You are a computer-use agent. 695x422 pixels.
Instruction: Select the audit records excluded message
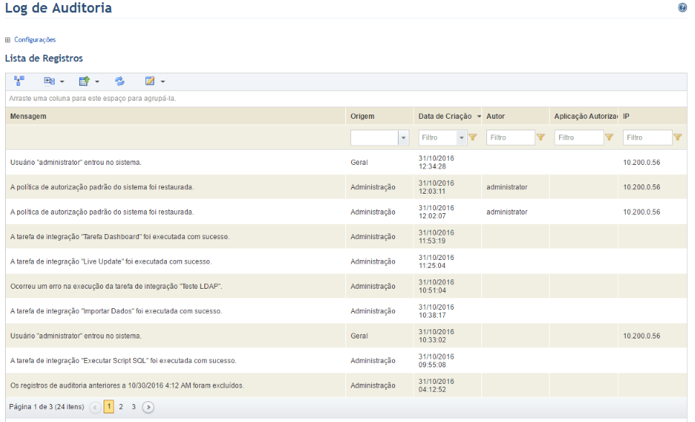[x=127, y=386]
